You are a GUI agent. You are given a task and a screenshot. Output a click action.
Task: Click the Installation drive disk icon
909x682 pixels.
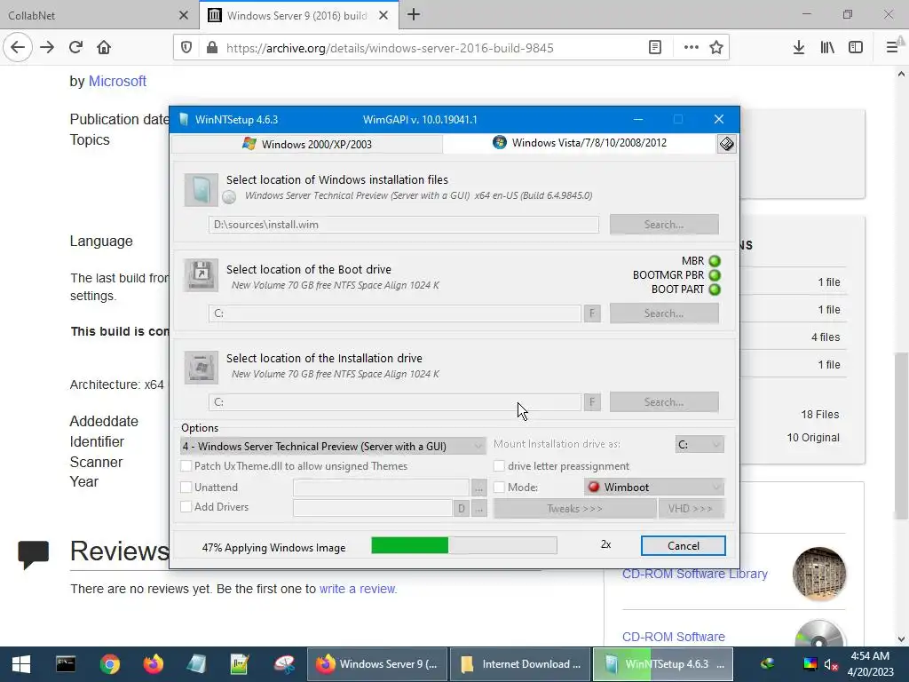(x=202, y=367)
